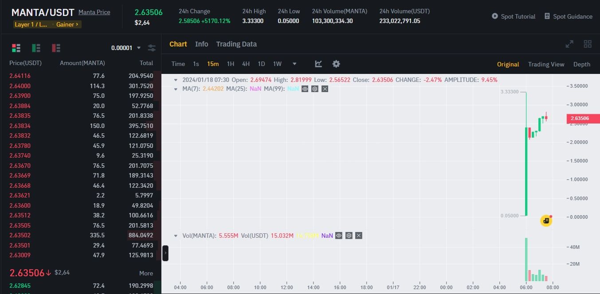
Task: Open the 0.00001 price precision dropdown
Action: (126, 48)
